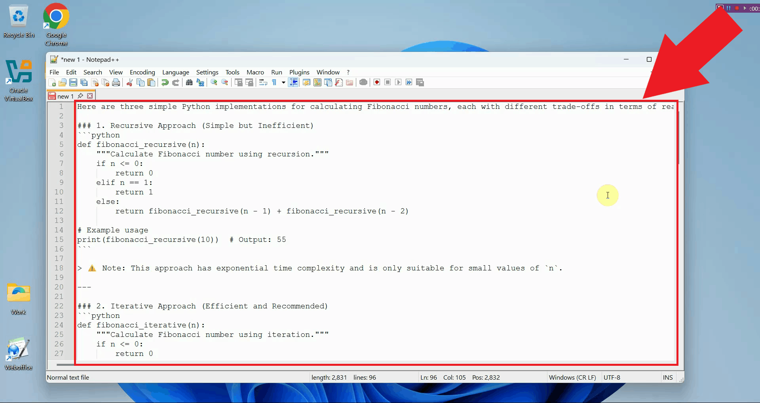Click the Zoom In magnifier icon
Image resolution: width=760 pixels, height=403 pixels.
pyautogui.click(x=214, y=82)
